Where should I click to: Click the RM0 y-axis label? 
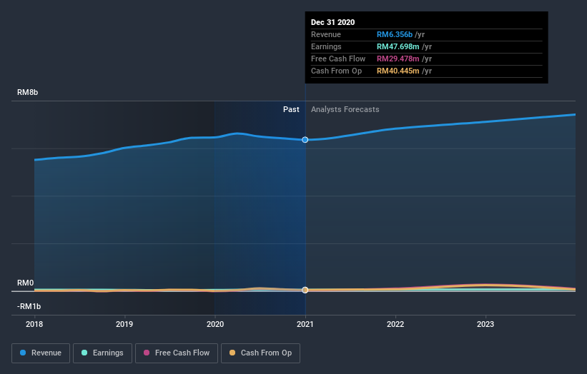click(26, 283)
